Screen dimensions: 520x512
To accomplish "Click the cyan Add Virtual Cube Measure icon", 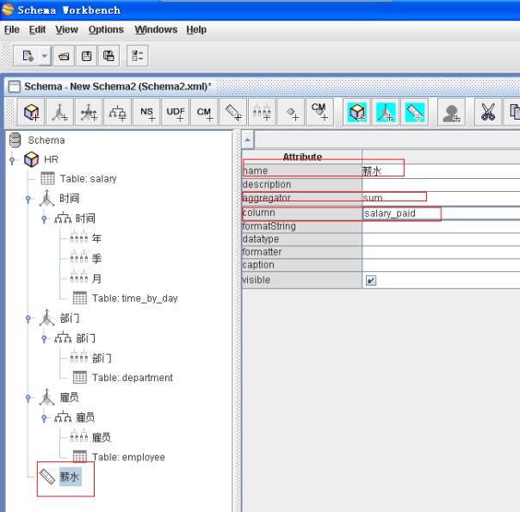I will (x=415, y=112).
